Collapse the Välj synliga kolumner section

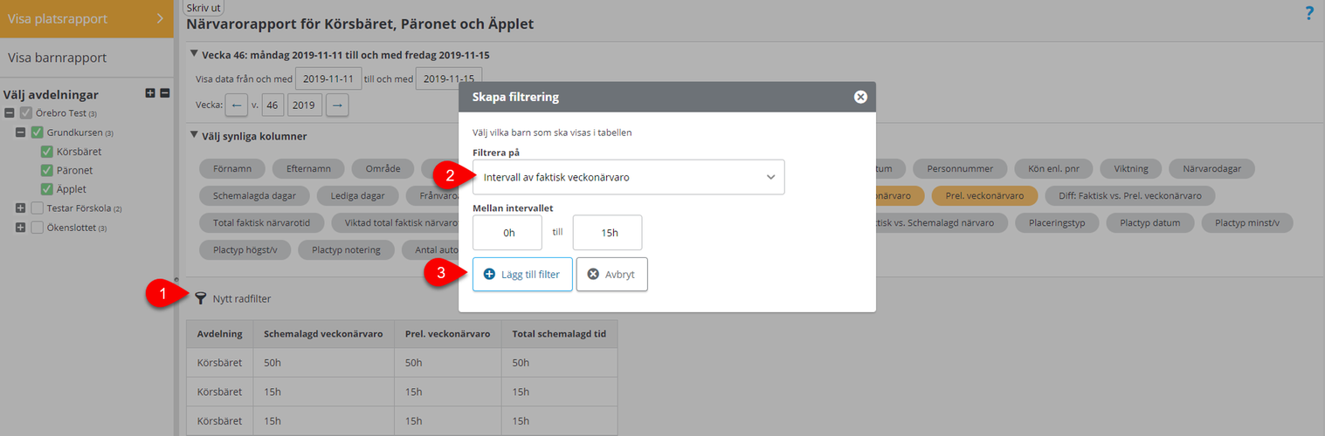point(194,136)
